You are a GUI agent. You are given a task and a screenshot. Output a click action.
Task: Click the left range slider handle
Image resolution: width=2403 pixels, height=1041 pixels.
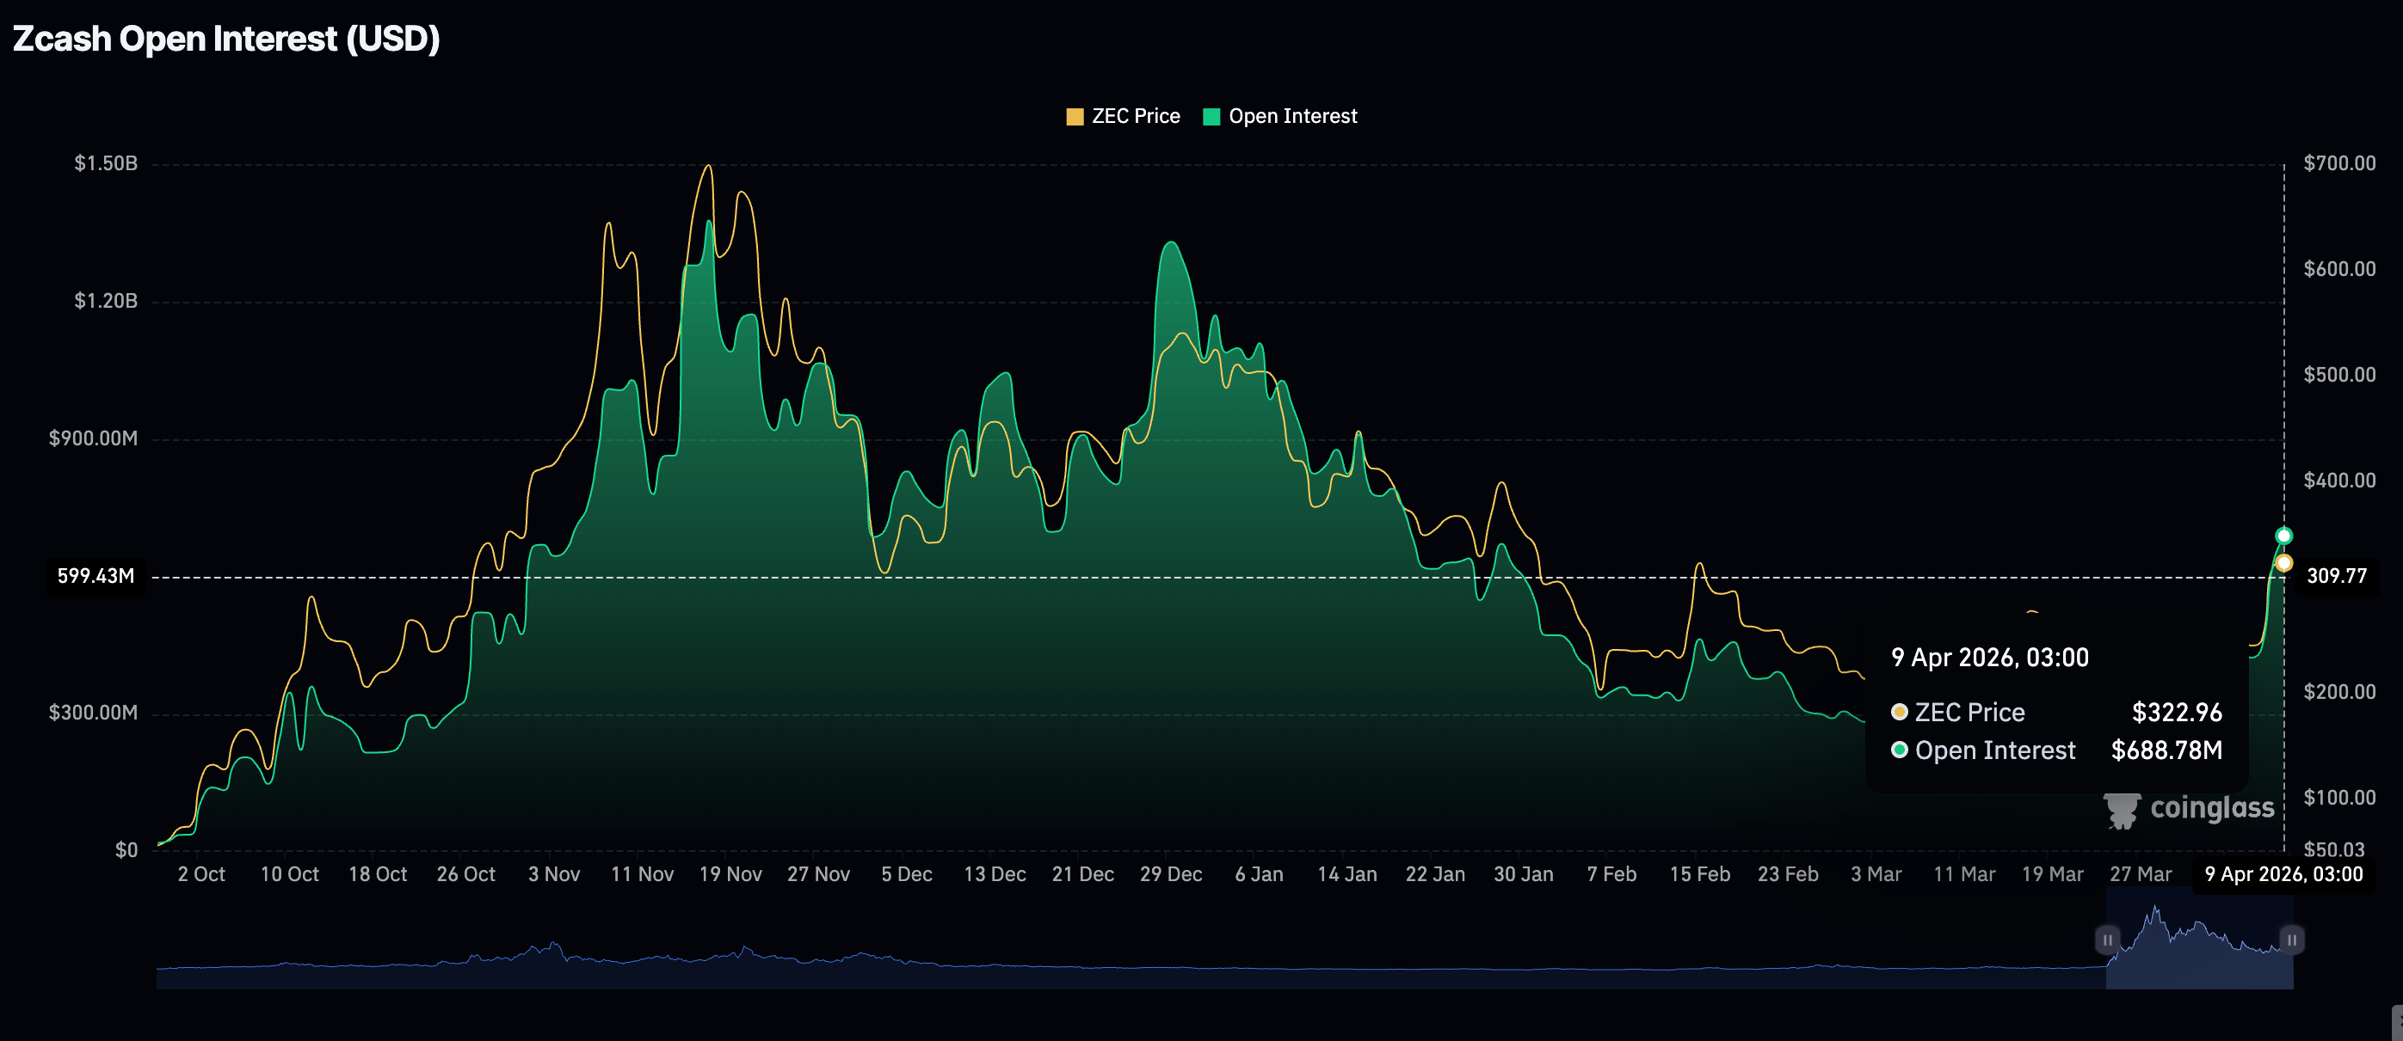pyautogui.click(x=2107, y=940)
